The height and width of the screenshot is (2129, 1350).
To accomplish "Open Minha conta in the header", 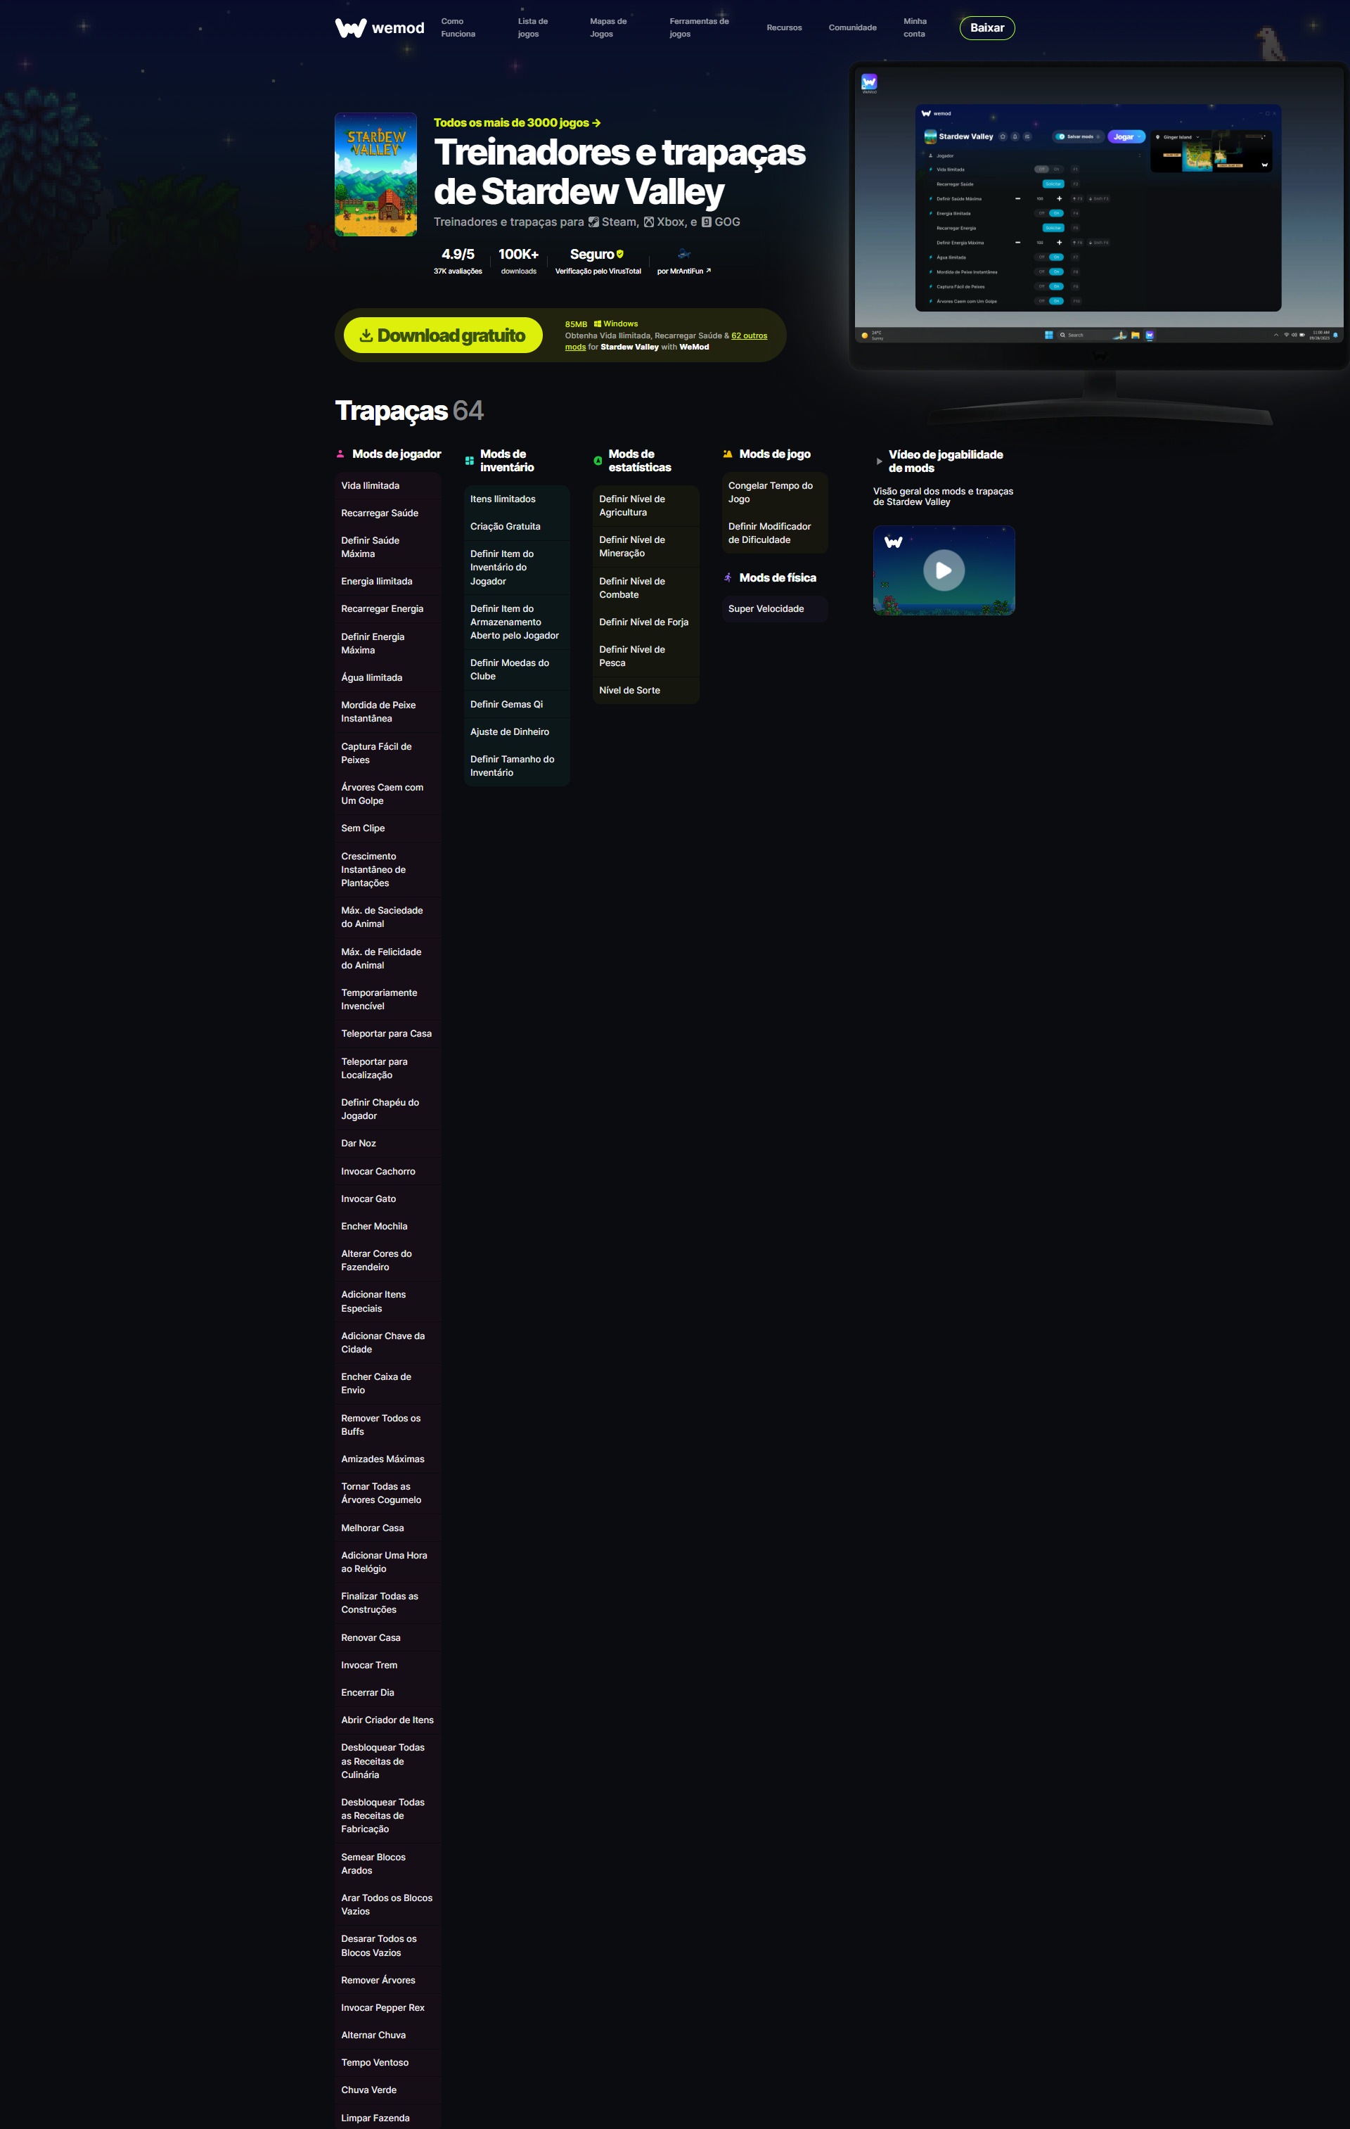I will (915, 27).
